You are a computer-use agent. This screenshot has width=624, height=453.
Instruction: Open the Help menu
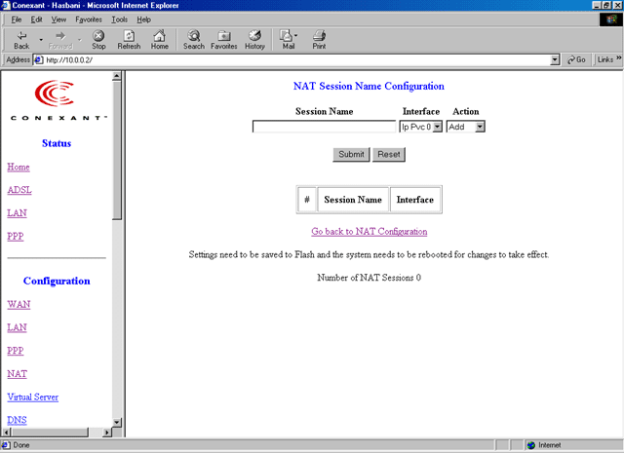tap(143, 19)
